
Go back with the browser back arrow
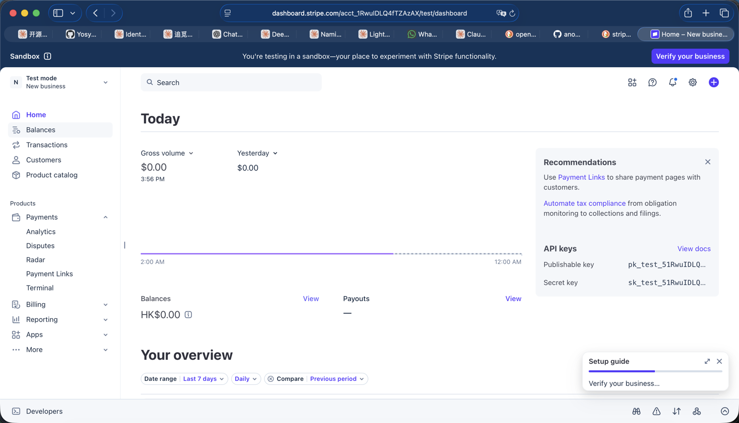tap(96, 13)
